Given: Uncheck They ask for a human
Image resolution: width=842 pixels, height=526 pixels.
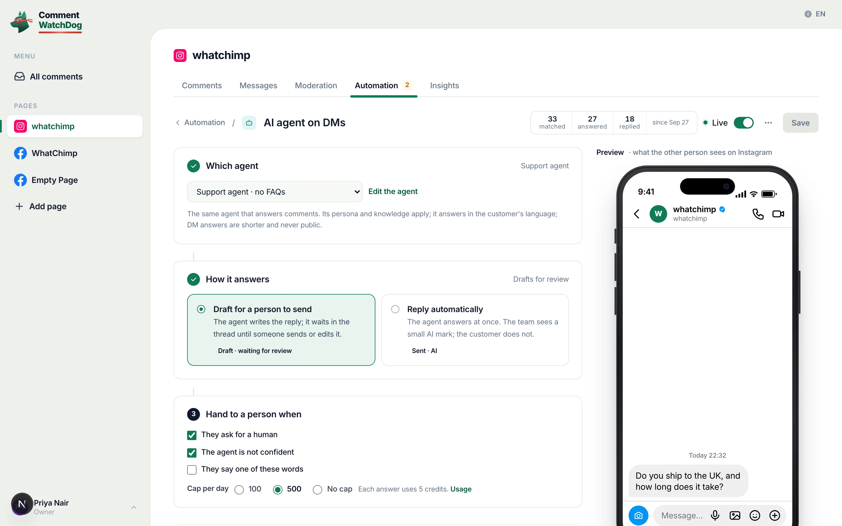Looking at the screenshot, I should click(192, 435).
